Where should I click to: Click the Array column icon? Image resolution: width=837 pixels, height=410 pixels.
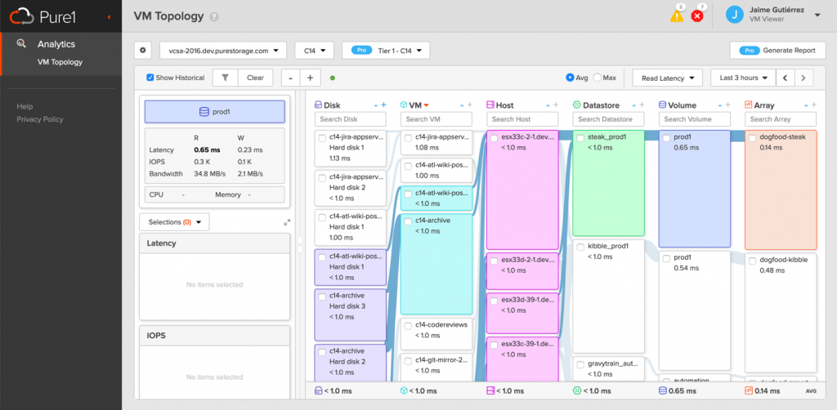pyautogui.click(x=749, y=105)
